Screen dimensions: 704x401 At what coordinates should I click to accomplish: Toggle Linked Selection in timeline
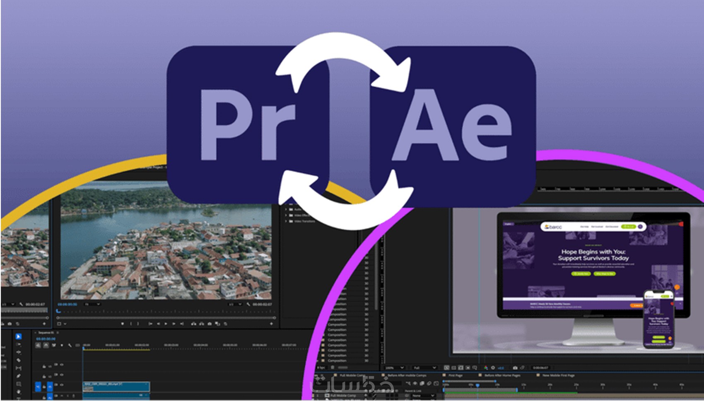(x=54, y=345)
